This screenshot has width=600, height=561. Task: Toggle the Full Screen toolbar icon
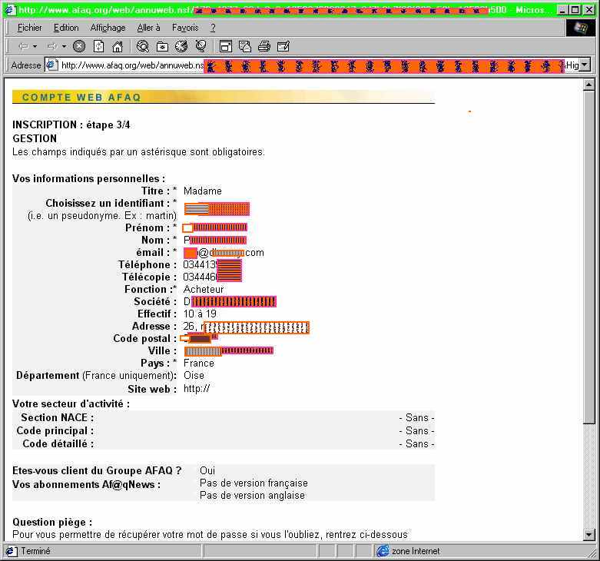coord(226,46)
